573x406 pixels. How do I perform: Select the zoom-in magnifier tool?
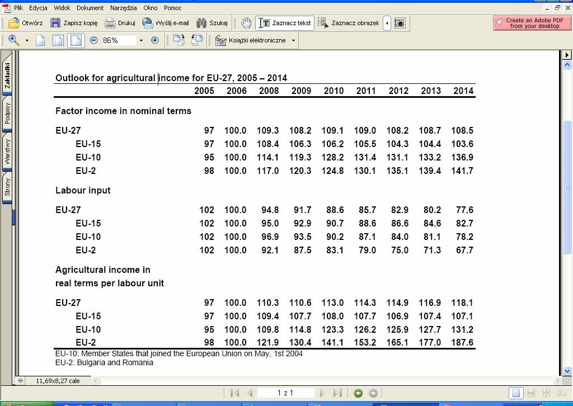(x=14, y=40)
